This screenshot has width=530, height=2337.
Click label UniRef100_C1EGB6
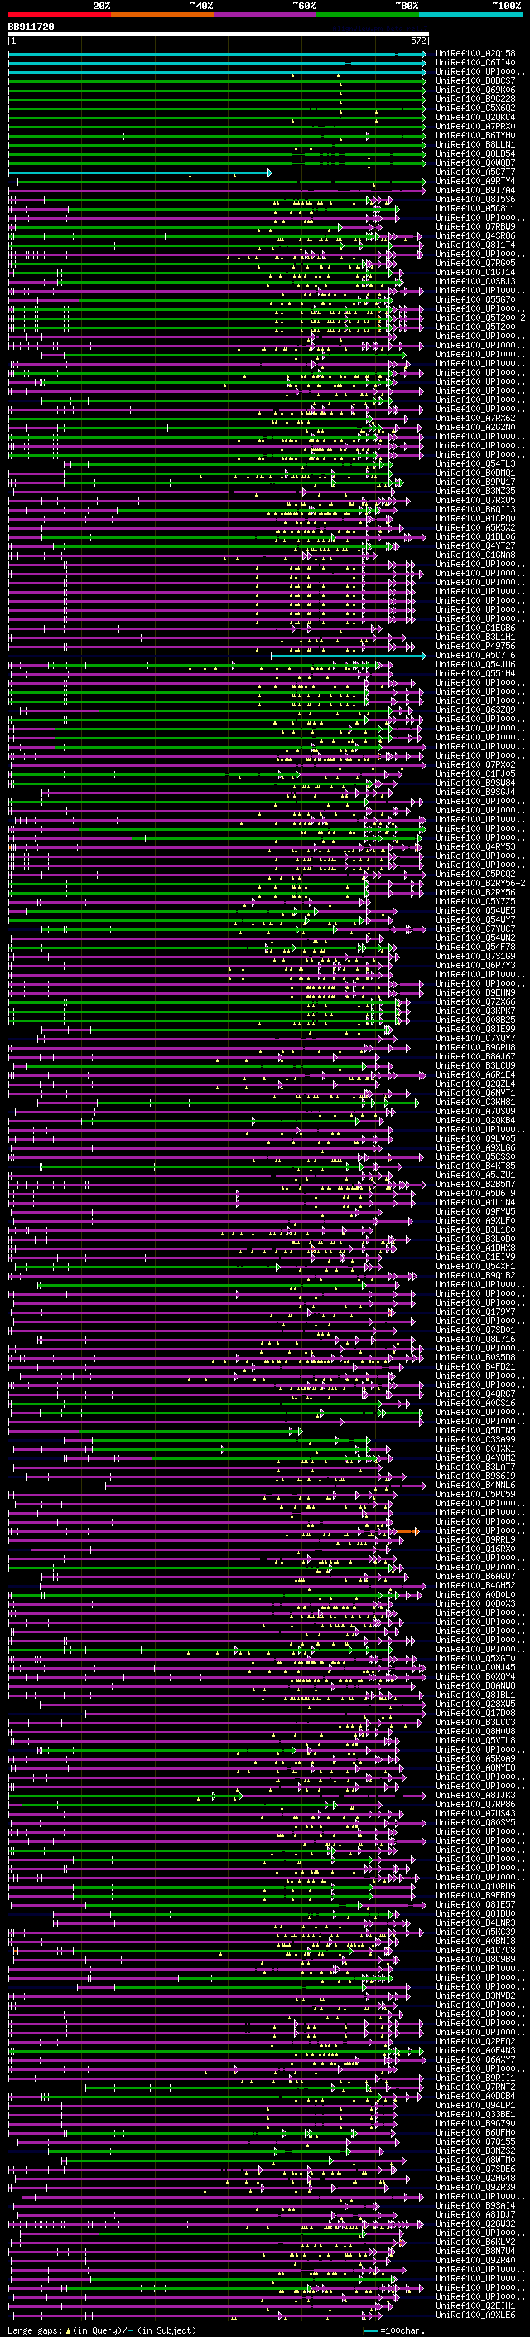[x=475, y=628]
